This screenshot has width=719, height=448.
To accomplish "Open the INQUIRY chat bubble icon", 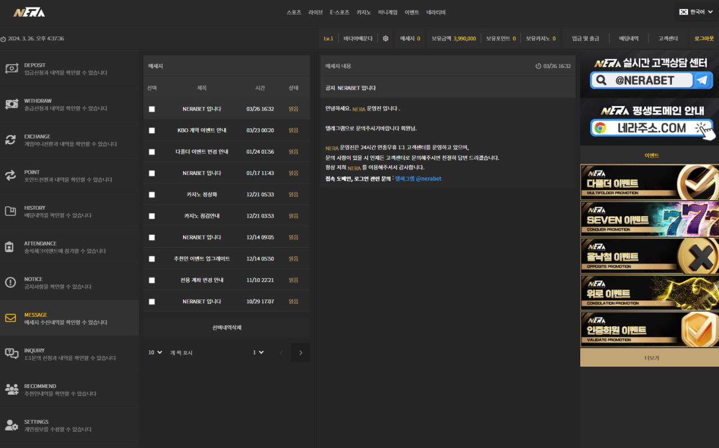I will click(x=11, y=353).
